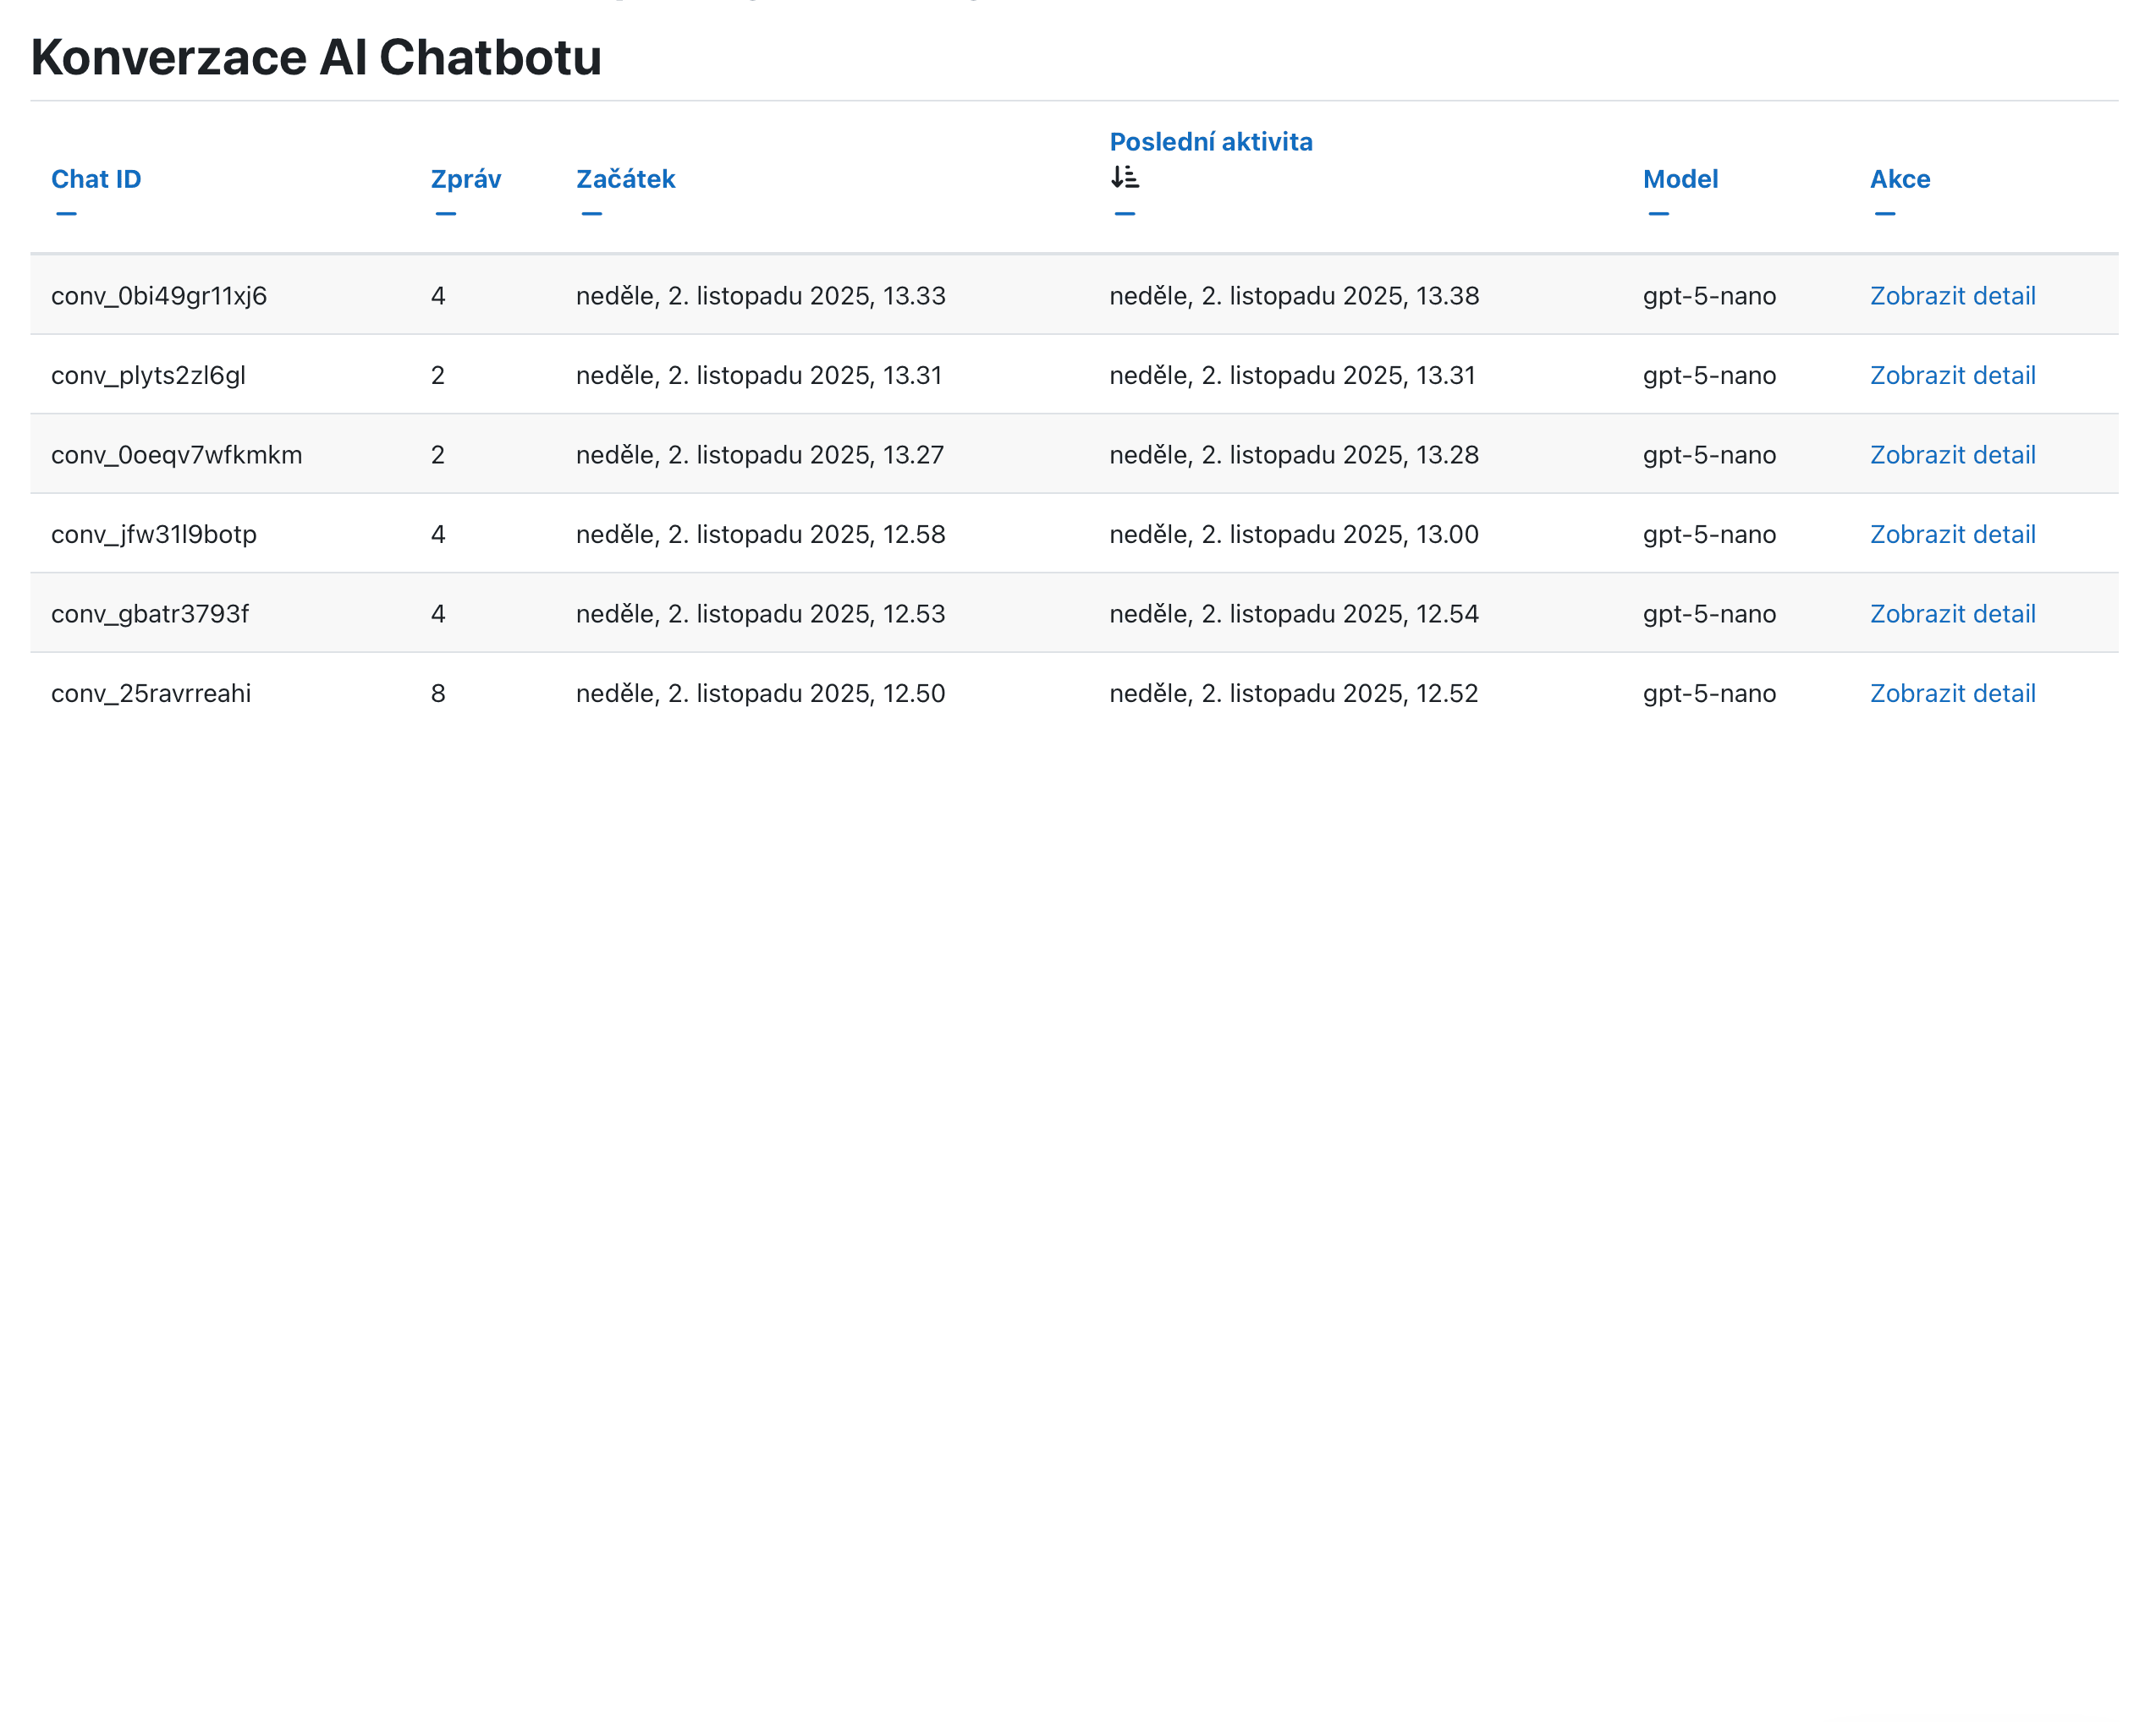View detail of conv_25ravrreahi conversation
The image size is (2156, 1722).
click(1952, 694)
